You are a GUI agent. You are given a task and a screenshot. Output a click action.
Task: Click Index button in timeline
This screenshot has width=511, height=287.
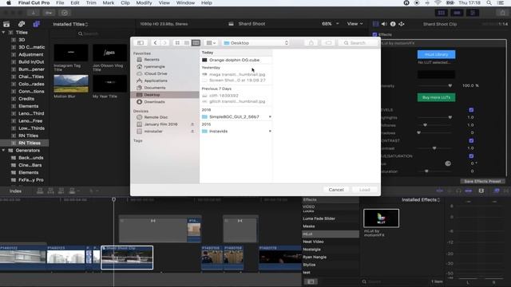[15, 191]
